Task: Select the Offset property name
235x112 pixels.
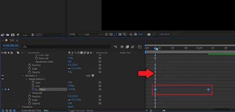Action: [x=42, y=90]
